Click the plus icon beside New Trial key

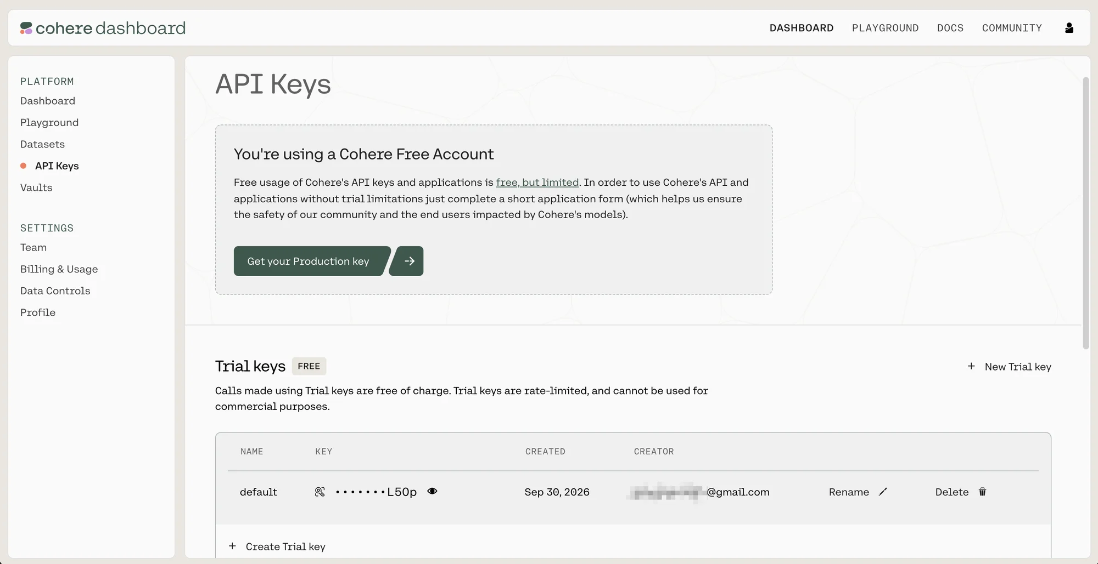pyautogui.click(x=971, y=366)
